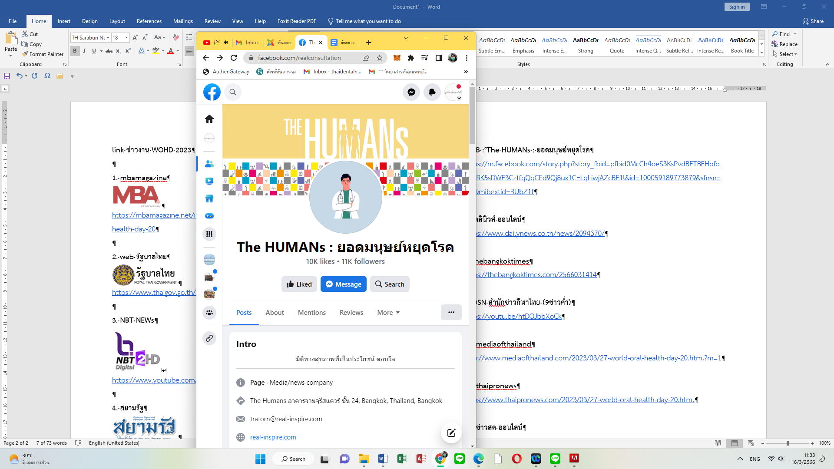Toggle the Liked button on the page
This screenshot has width=834, height=469.
pos(299,284)
